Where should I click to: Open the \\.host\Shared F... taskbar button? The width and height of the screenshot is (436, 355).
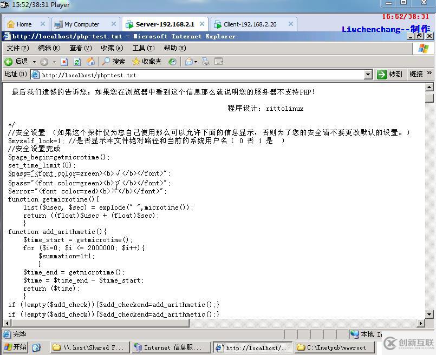pos(90,347)
